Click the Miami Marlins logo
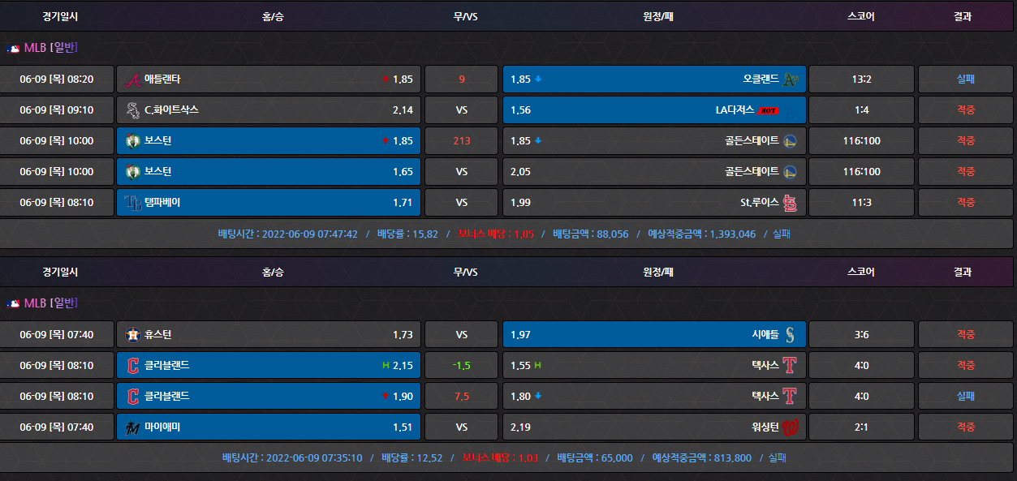The image size is (1017, 481). pyautogui.click(x=132, y=427)
